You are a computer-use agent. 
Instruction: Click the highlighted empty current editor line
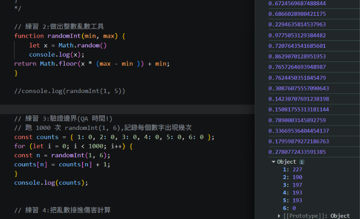point(127,109)
